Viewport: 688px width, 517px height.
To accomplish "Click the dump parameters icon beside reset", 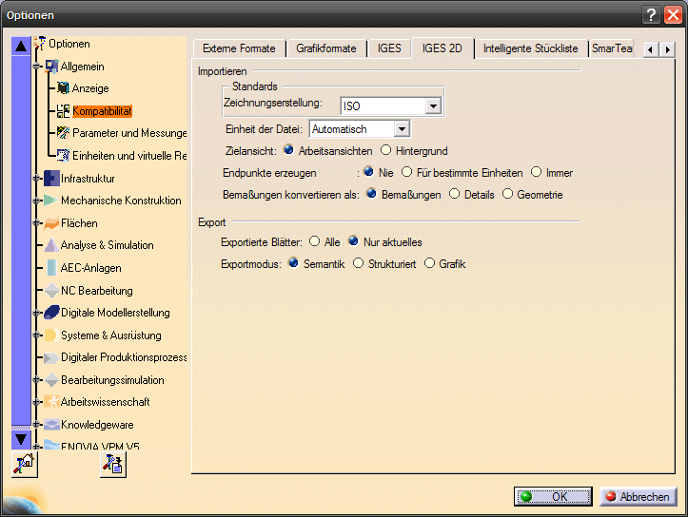I will (x=113, y=464).
